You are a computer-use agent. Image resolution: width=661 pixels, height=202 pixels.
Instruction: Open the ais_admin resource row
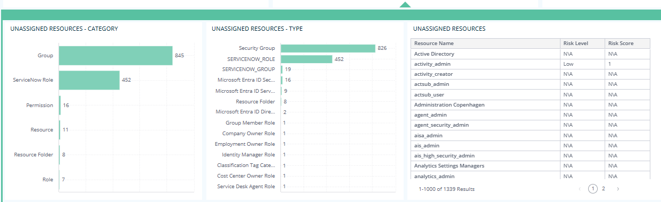click(x=530, y=146)
